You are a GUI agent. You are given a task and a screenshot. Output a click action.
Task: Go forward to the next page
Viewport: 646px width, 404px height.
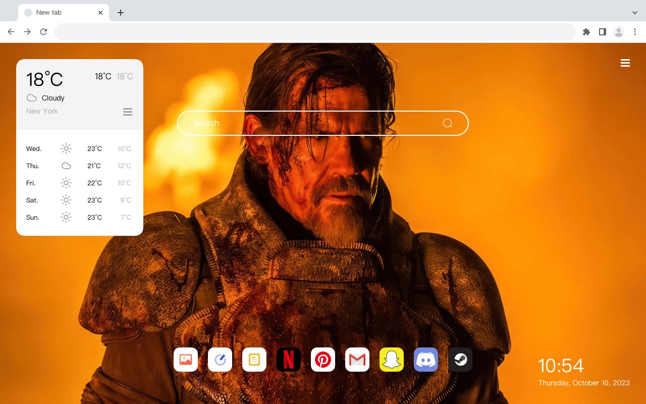pyautogui.click(x=27, y=32)
